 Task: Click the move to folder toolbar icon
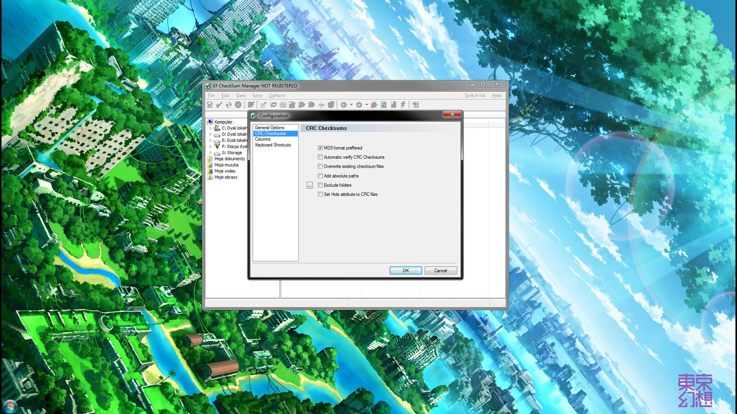(x=312, y=105)
